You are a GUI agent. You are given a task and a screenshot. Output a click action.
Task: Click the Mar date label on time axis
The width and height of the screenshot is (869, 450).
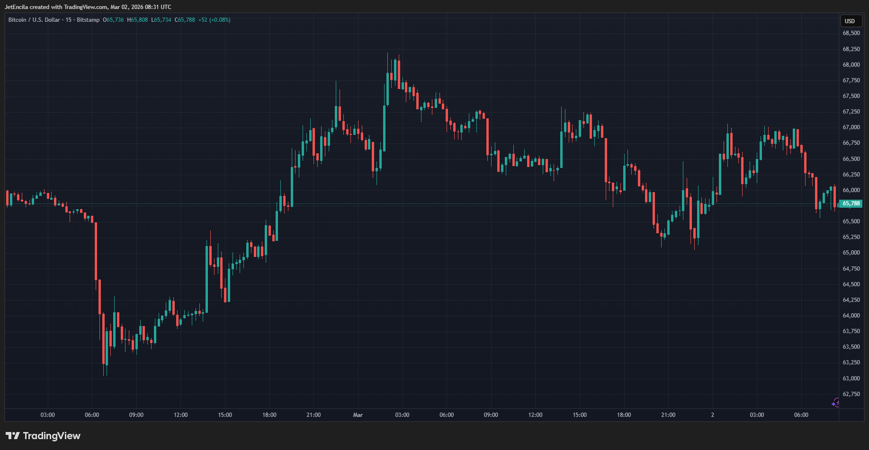point(358,415)
